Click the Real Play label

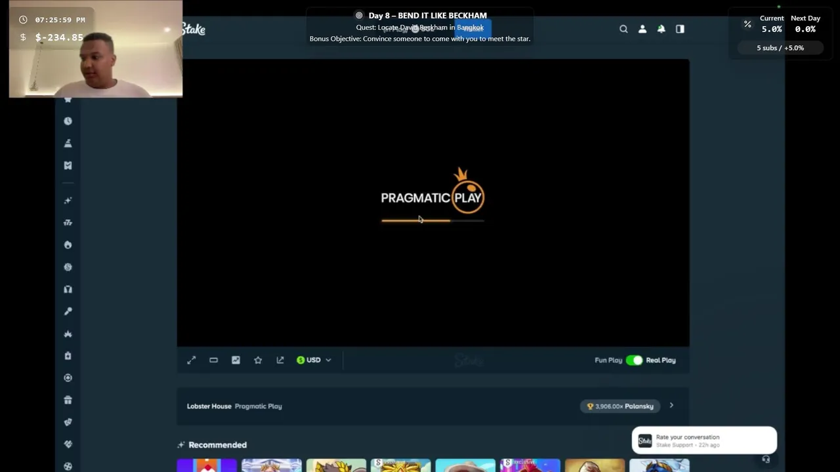[x=661, y=360]
